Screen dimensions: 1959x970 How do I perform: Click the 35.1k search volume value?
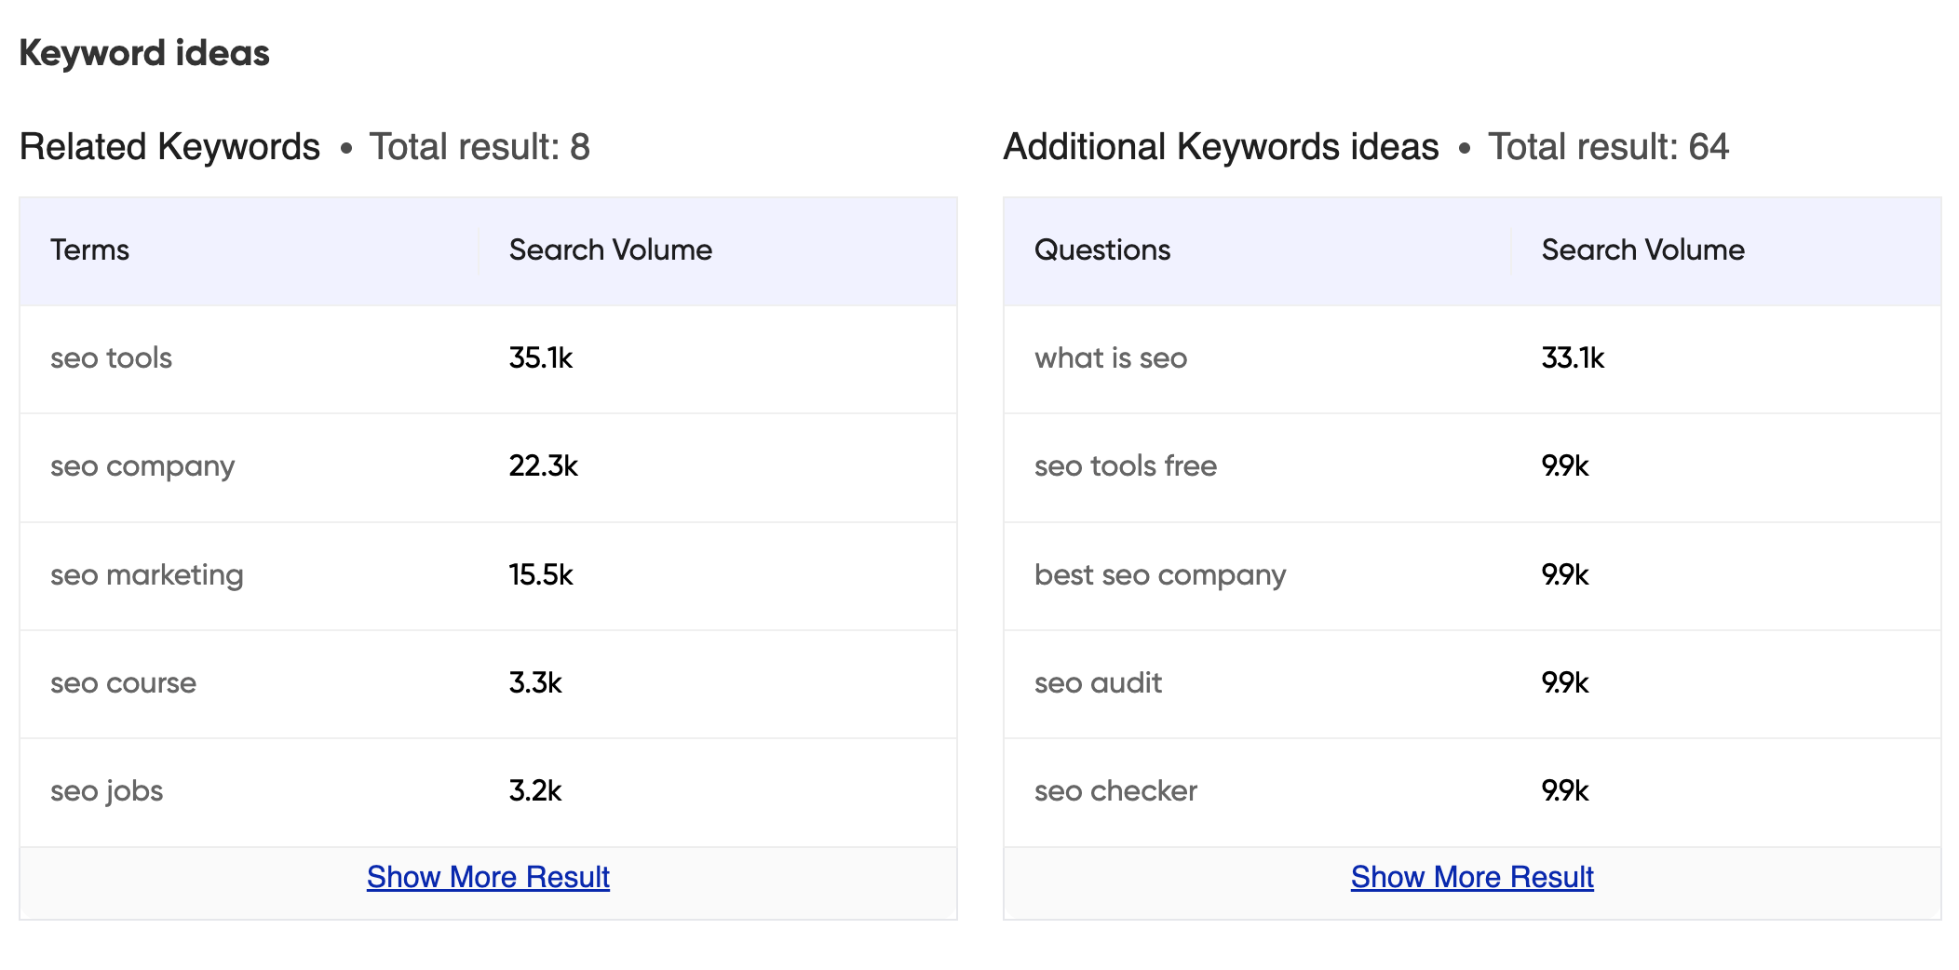[x=540, y=358]
